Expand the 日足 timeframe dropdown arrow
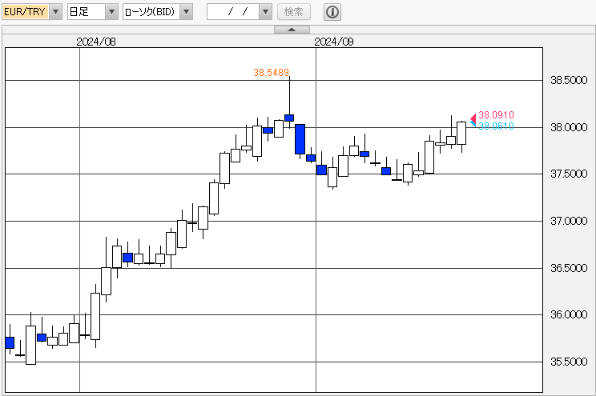This screenshot has width=596, height=396. 111,12
